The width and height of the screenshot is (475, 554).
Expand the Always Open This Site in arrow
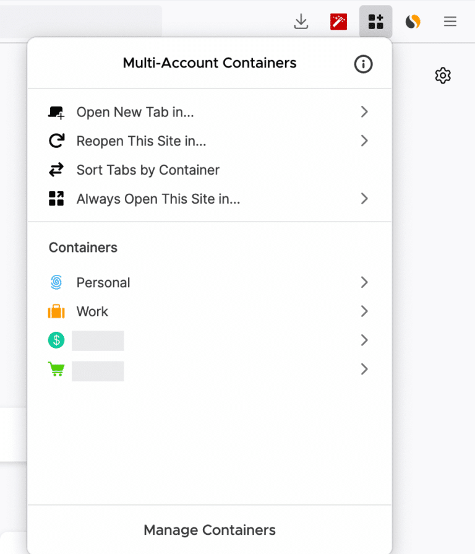tap(364, 199)
